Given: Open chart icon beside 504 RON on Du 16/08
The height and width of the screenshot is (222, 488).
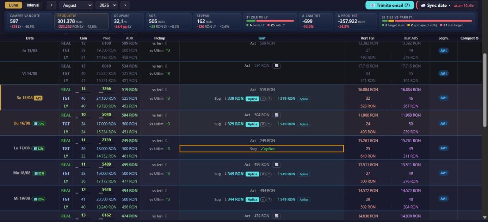Looking at the screenshot, I should click(x=277, y=115).
